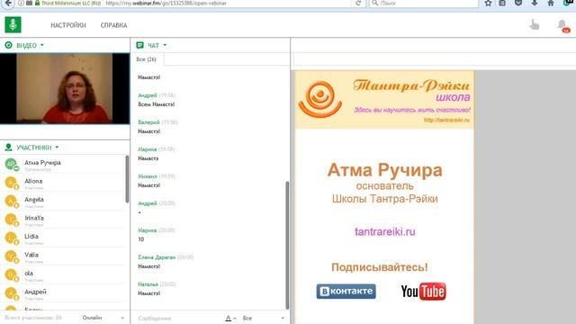This screenshot has height=324, width=576.
Task: Click avatar icon next to Angela
Action: click(12, 201)
